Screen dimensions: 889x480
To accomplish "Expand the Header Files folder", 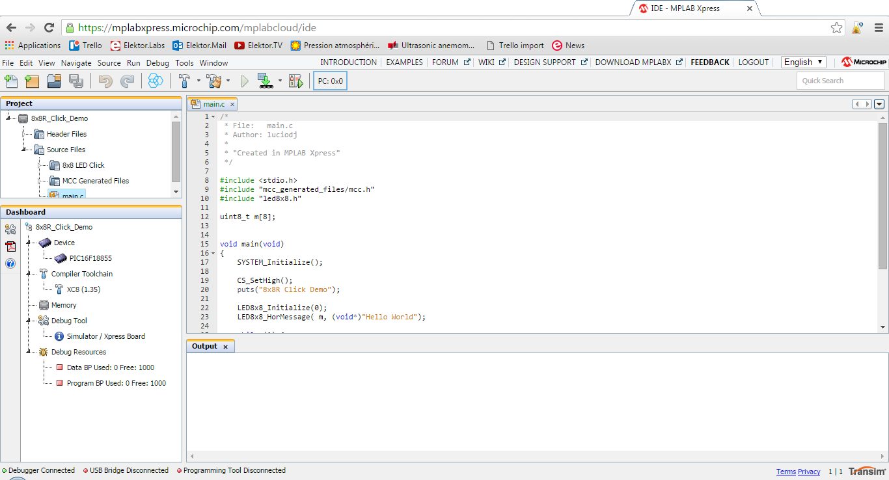I will (25, 134).
